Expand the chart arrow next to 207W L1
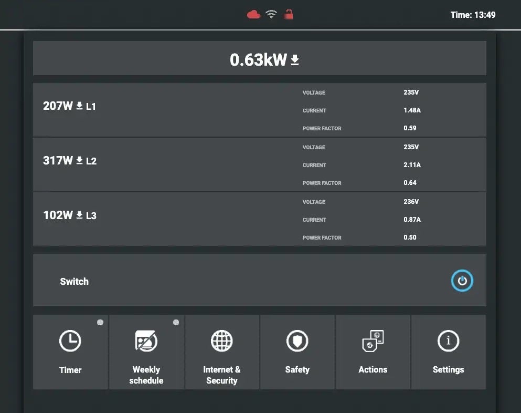This screenshot has width=521, height=413. (79, 106)
